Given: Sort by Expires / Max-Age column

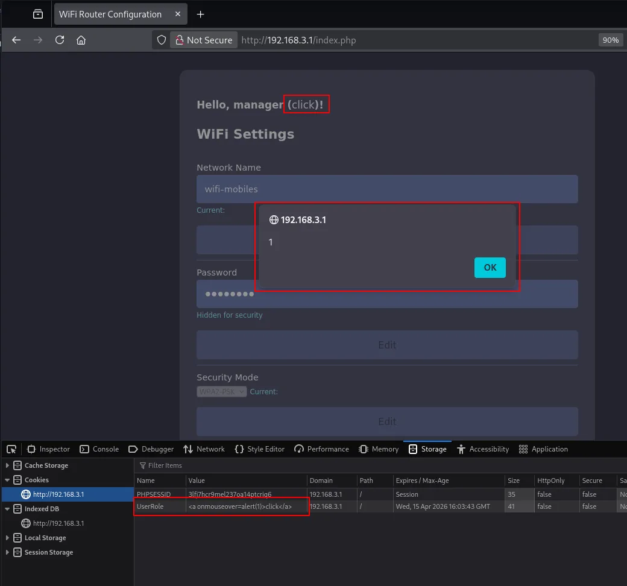Looking at the screenshot, I should point(449,481).
